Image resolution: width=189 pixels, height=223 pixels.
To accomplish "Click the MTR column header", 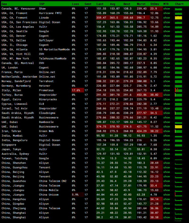I will coord(166,4).
